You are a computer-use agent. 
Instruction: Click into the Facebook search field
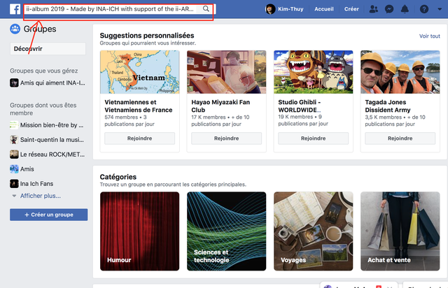pyautogui.click(x=112, y=9)
